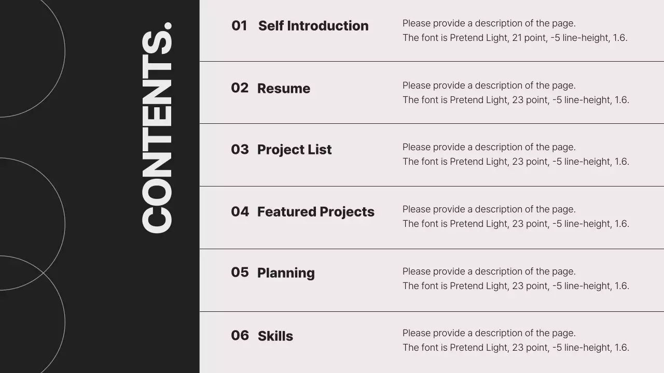Click the description text beside Project List
Image resolution: width=664 pixels, height=373 pixels.
516,154
